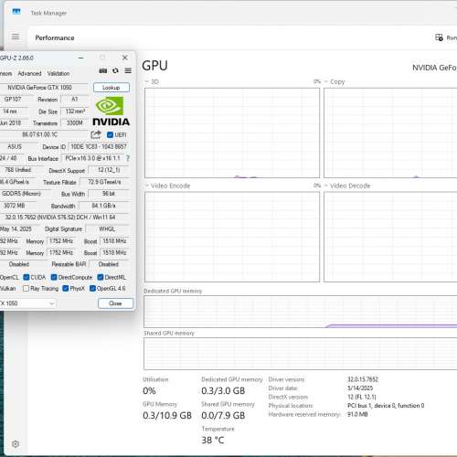Click the 5/14/2025 driver date value
The height and width of the screenshot is (457, 457).
[x=360, y=388]
